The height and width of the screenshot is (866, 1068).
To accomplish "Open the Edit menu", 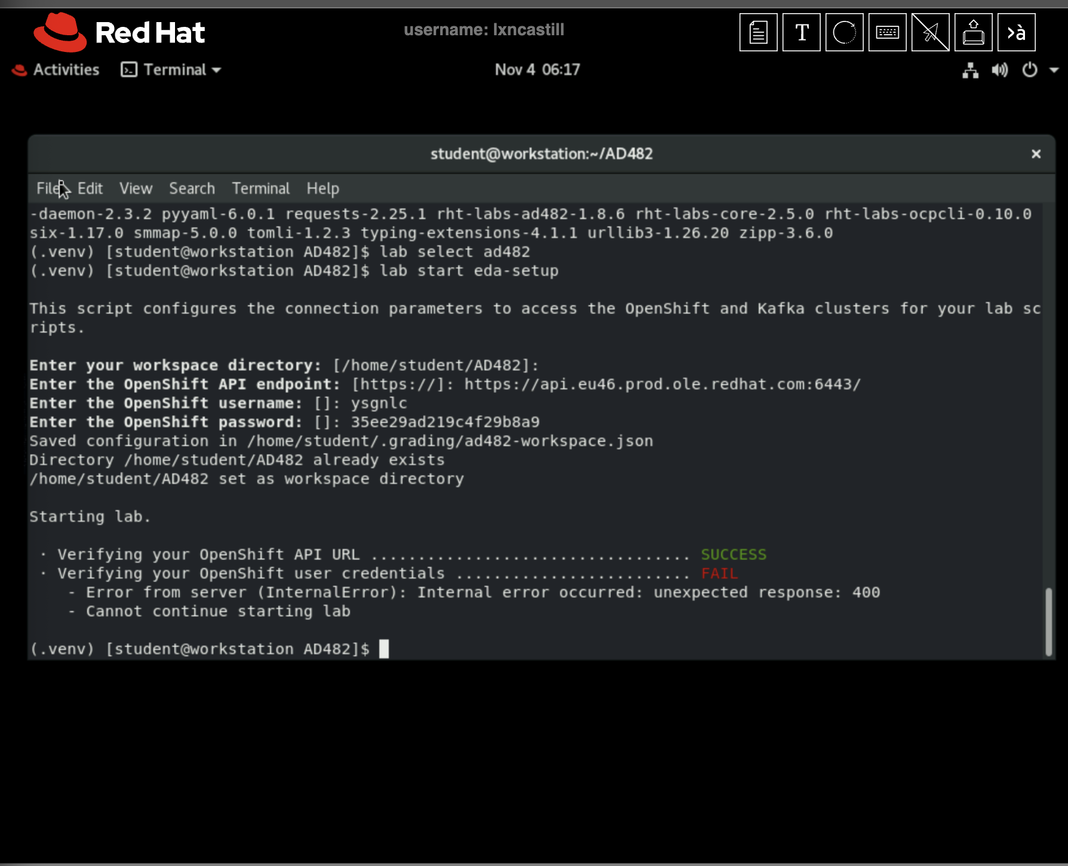I will tap(90, 189).
